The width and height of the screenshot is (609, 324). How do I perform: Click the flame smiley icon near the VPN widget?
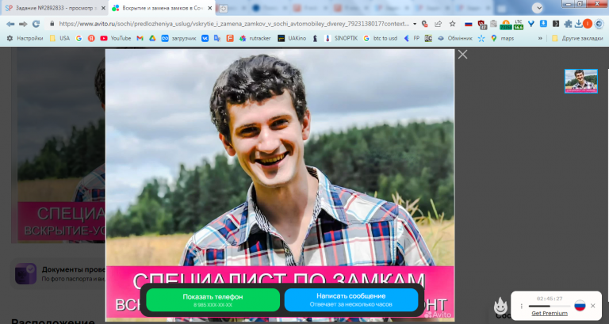pyautogui.click(x=500, y=306)
